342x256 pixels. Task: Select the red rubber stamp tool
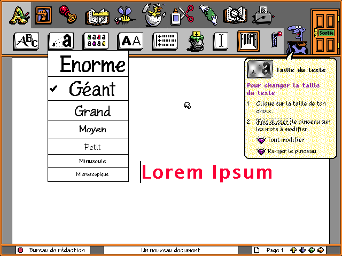(68, 15)
